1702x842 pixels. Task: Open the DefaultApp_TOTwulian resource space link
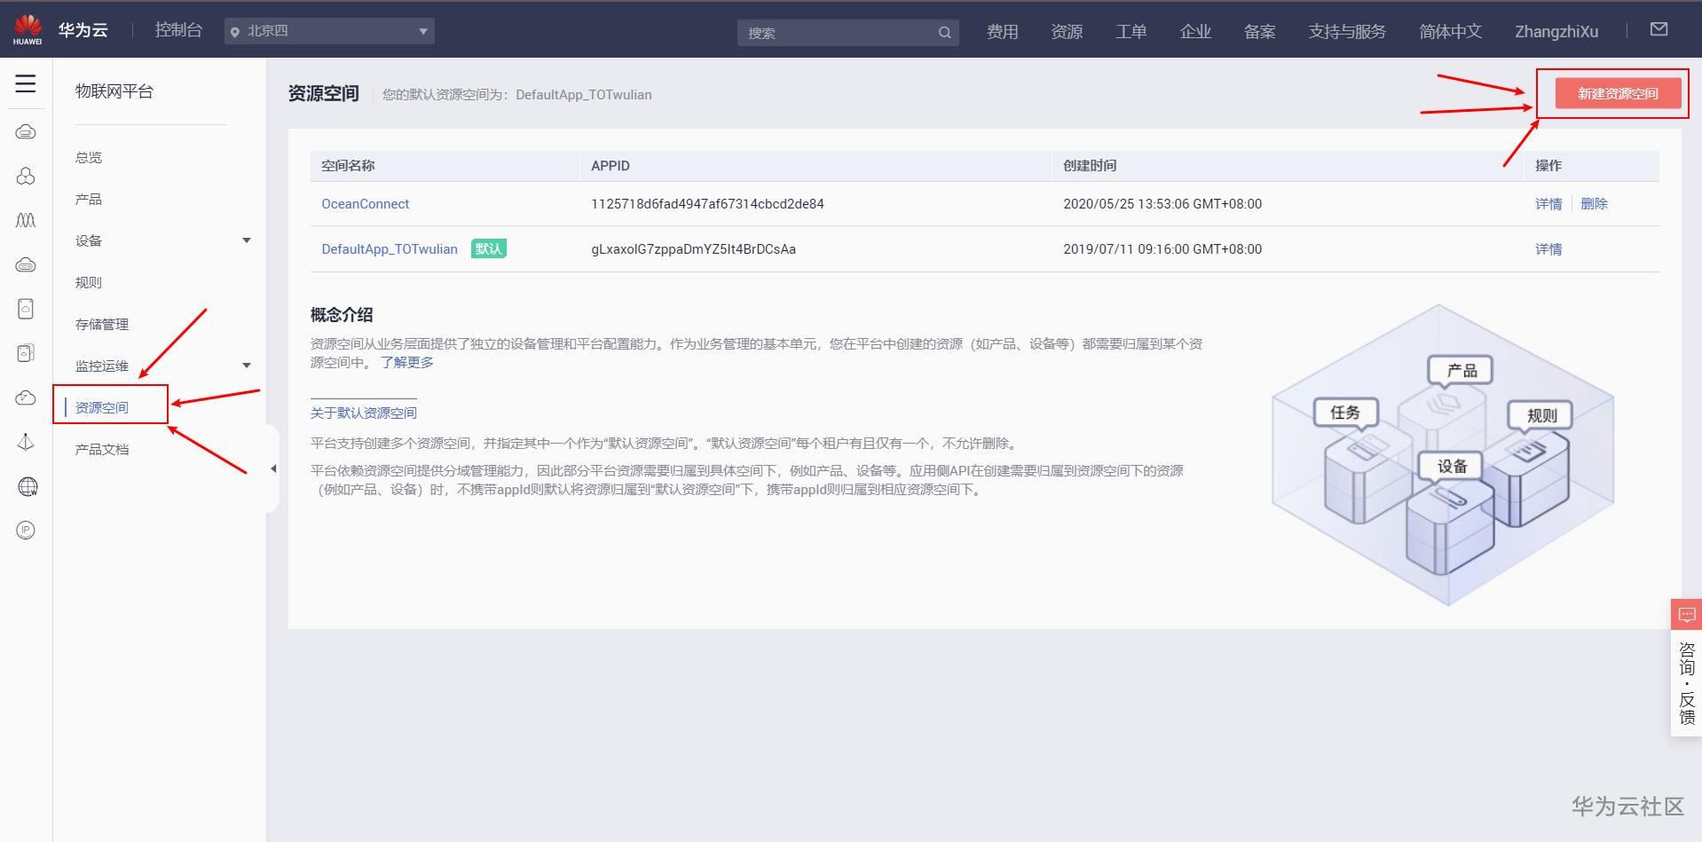[x=390, y=249]
